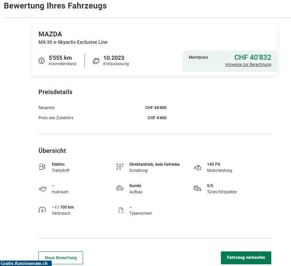291x266 pixels.
Task: Click the market price CHF 40'832
Action: pos(253,57)
